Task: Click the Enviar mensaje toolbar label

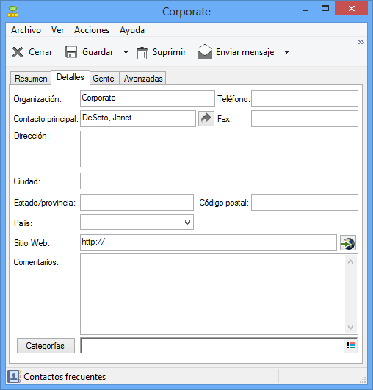Action: pyautogui.click(x=245, y=52)
